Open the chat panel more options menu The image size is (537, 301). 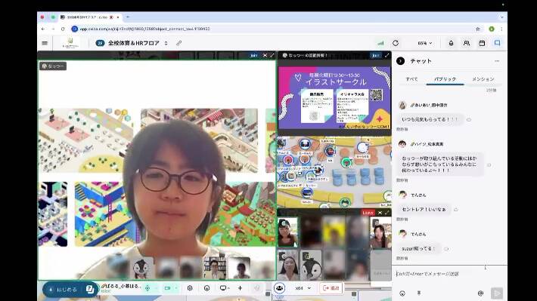497,61
